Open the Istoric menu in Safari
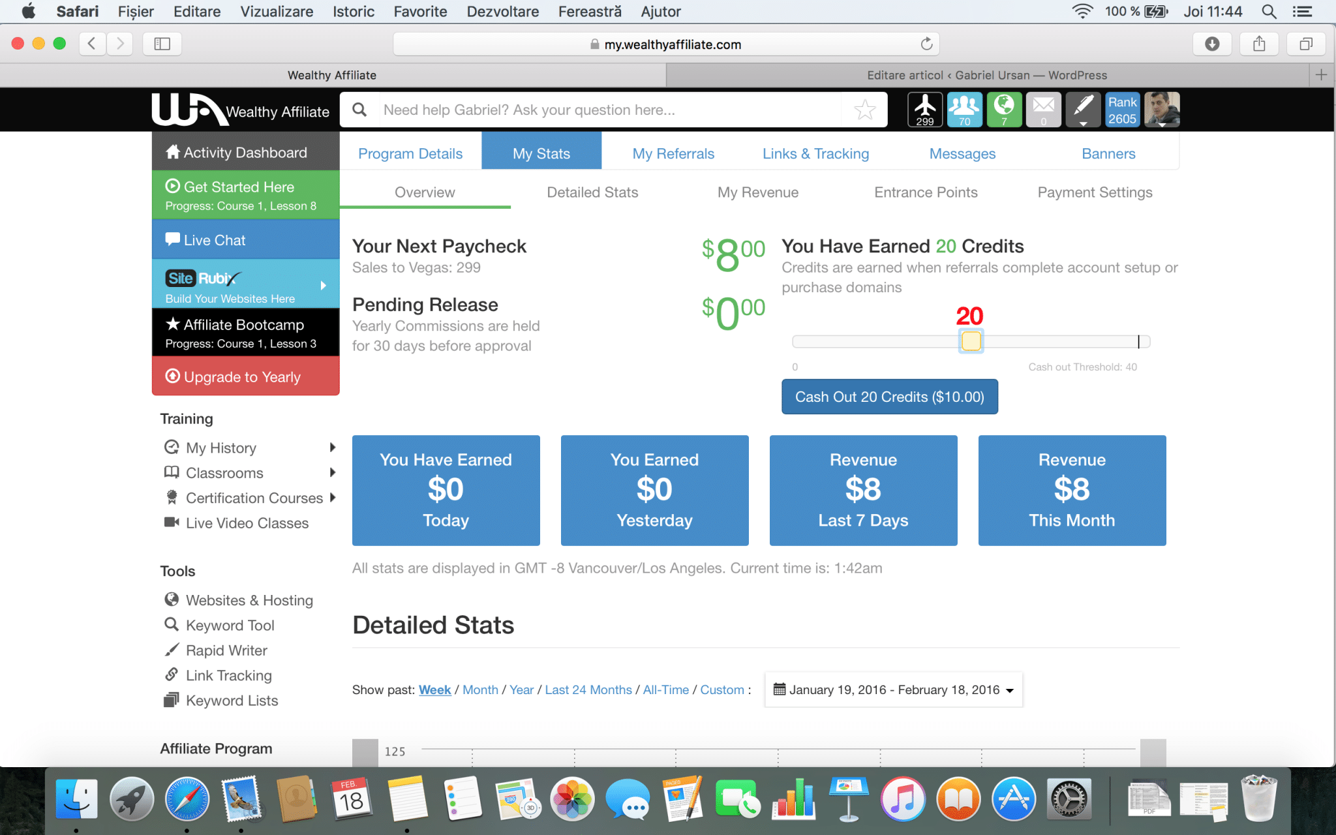Image resolution: width=1336 pixels, height=835 pixels. pyautogui.click(x=354, y=11)
